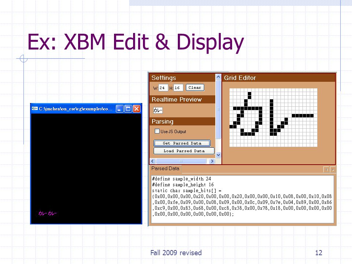The width and height of the screenshot is (352, 264).
Task: Click the Parsing section header
Action: pyautogui.click(x=182, y=121)
